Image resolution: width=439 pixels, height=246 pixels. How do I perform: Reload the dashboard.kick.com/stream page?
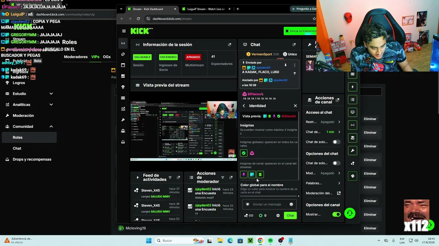(x=138, y=19)
